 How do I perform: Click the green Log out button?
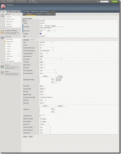(x=115, y=2)
